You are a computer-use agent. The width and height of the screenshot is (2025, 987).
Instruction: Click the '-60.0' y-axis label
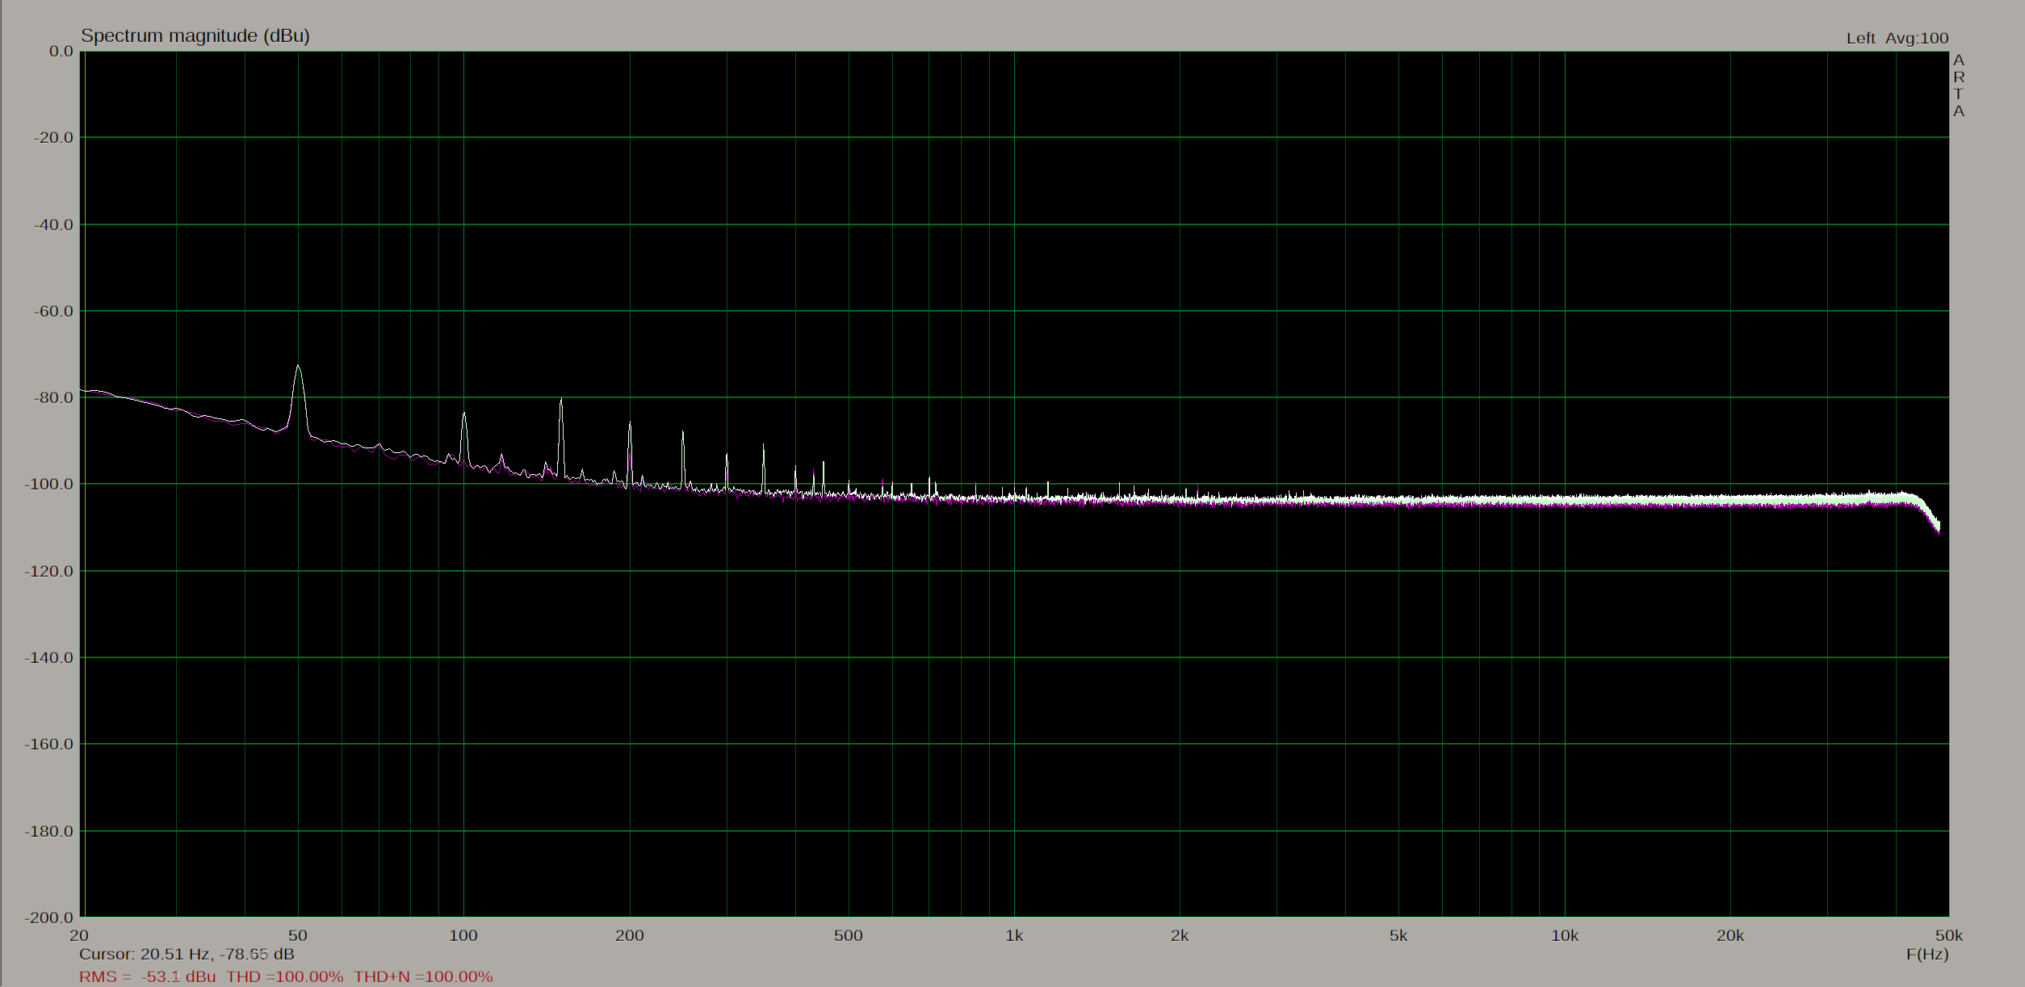53,311
